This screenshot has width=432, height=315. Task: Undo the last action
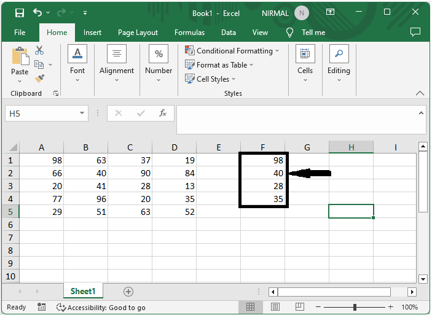point(37,12)
